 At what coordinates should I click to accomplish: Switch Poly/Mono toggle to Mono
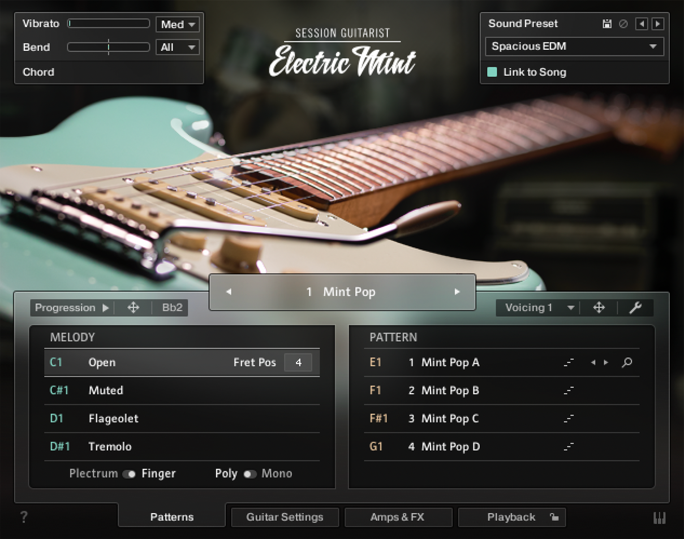[x=249, y=474]
